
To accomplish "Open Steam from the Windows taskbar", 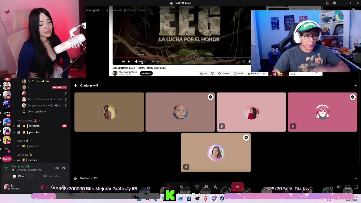I will point(222,199).
